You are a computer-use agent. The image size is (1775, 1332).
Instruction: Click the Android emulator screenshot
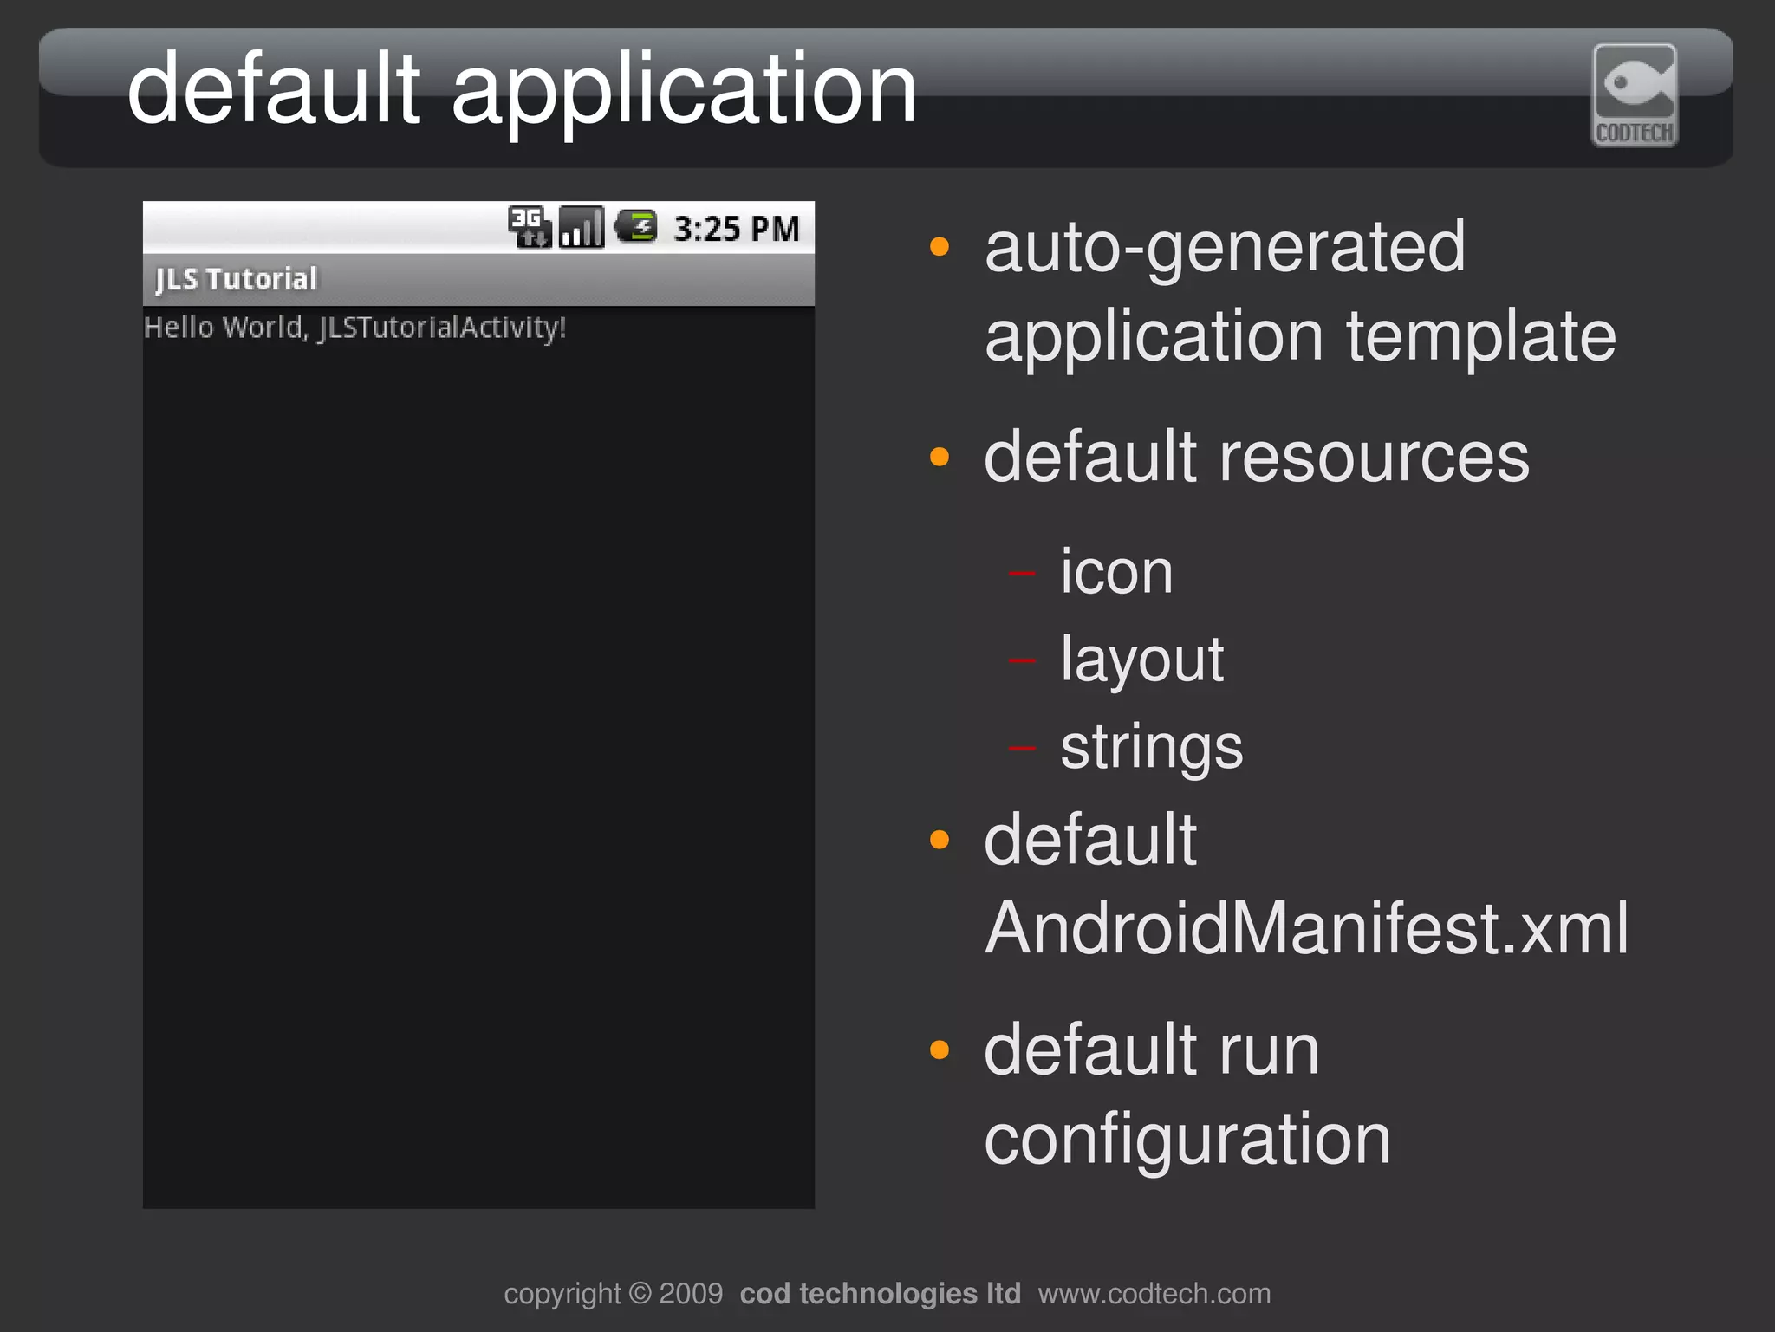[x=478, y=705]
